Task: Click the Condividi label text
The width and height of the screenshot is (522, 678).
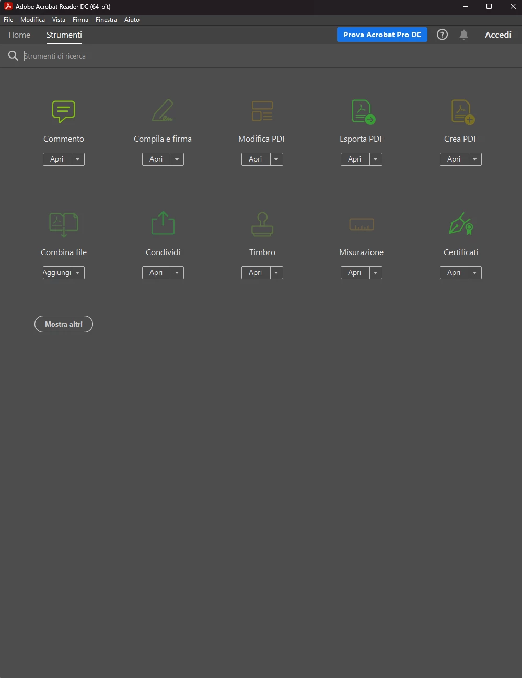Action: coord(163,252)
